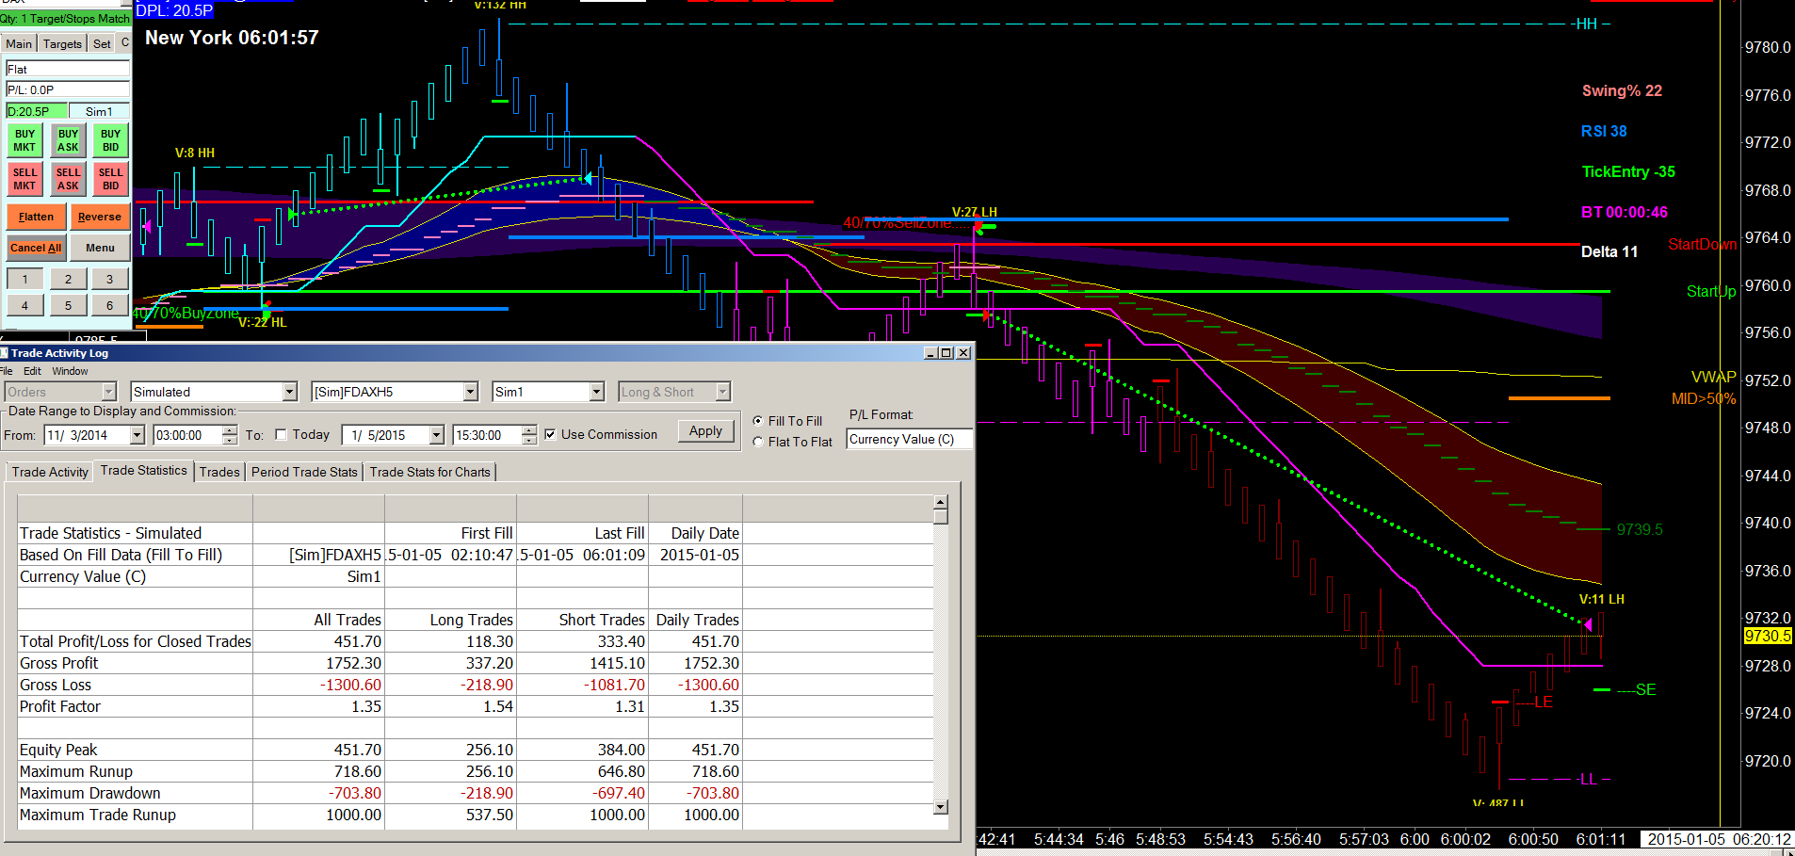The width and height of the screenshot is (1795, 856).
Task: Open the Period Trade Stats tab
Action: [x=304, y=472]
